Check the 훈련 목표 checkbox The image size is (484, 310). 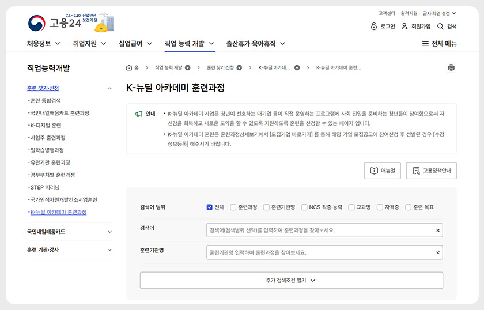click(x=408, y=207)
